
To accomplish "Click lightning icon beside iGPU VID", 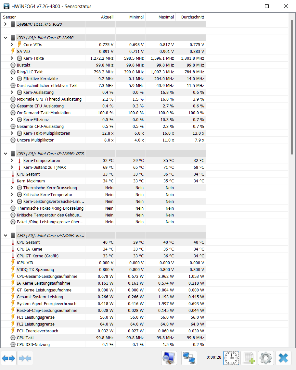I will point(13,263).
